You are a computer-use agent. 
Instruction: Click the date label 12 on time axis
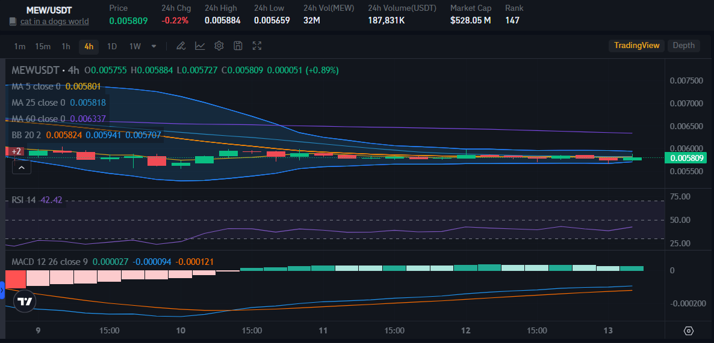click(x=465, y=330)
